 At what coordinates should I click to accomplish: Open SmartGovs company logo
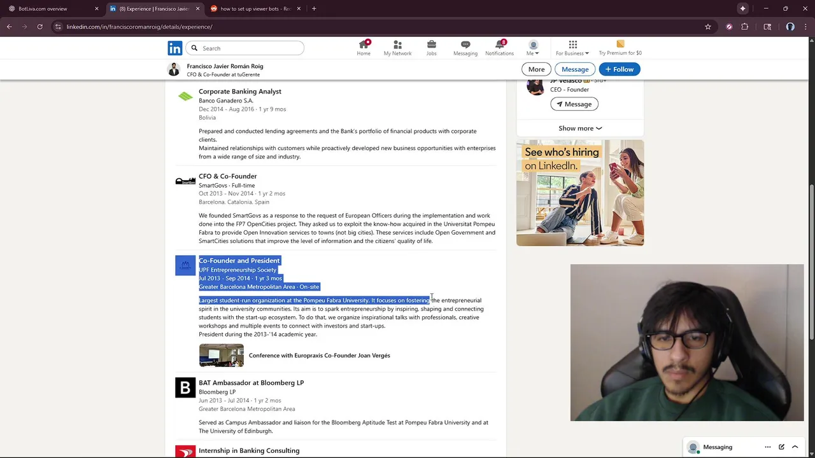tap(185, 181)
